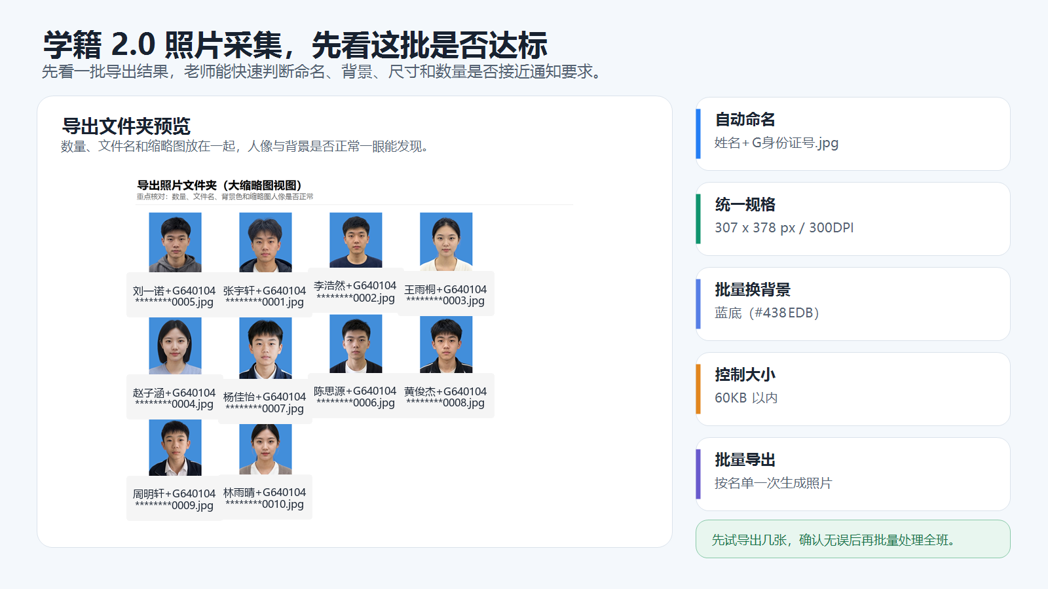1048x589 pixels.
Task: Click the 刘一诺 photo thumbnail
Action: click(x=175, y=242)
